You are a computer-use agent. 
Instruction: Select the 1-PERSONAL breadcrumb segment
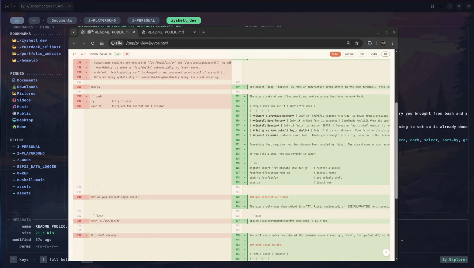tap(143, 20)
